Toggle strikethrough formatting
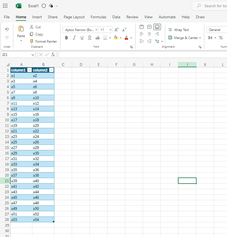Image resolution: width=227 pixels, height=237 pixels. point(98,38)
